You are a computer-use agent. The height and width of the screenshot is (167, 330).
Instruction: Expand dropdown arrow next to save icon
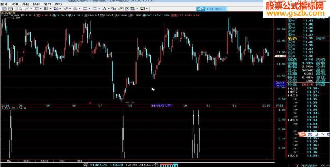click(x=147, y=9)
